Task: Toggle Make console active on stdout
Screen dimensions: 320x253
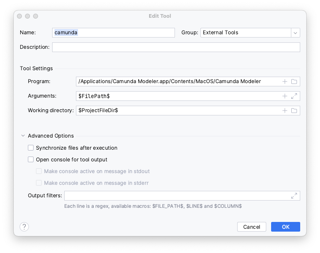Action: pos(39,171)
